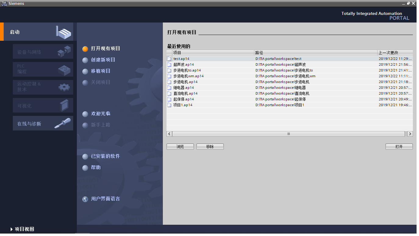Click date 2019/12/21 21:56 of 超声波
This screenshot has width=419, height=236.
(x=395, y=64)
